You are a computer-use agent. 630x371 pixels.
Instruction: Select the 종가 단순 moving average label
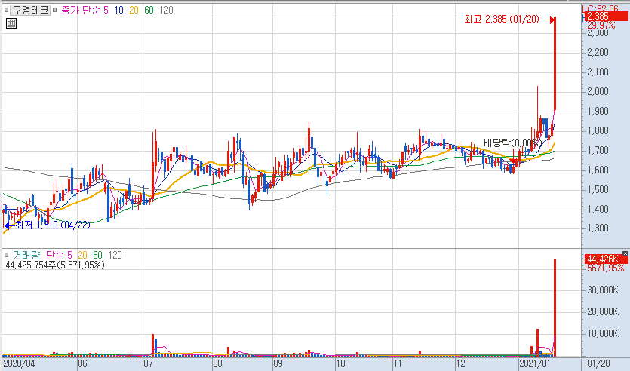(x=81, y=10)
